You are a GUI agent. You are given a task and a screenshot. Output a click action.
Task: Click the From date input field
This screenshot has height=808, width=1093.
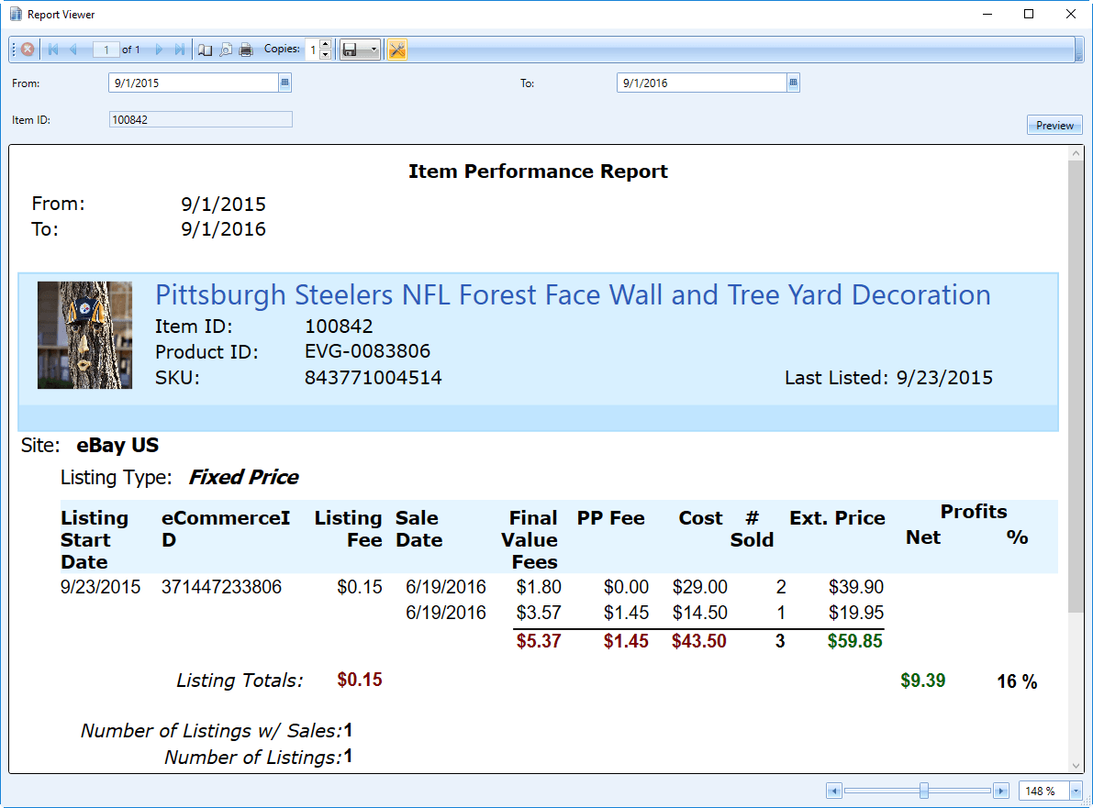tap(194, 83)
